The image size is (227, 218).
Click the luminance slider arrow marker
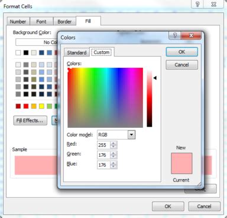[155, 78]
